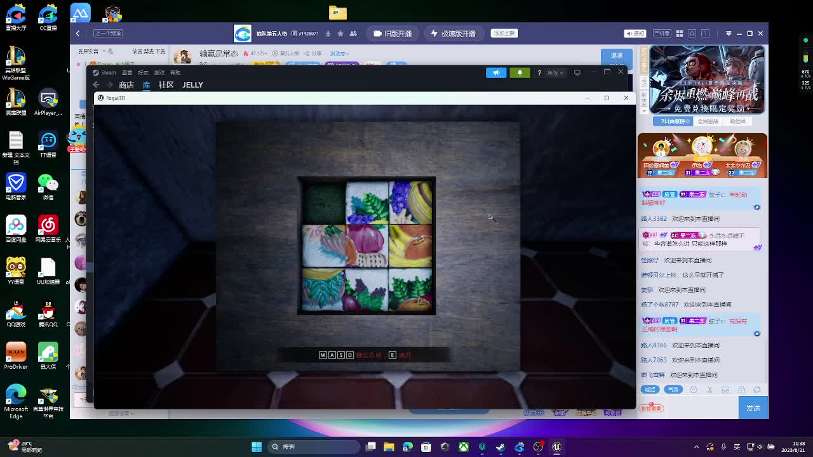This screenshot has width=813, height=457.
Task: Open the 气泡 bubble style pill button
Action: (673, 390)
